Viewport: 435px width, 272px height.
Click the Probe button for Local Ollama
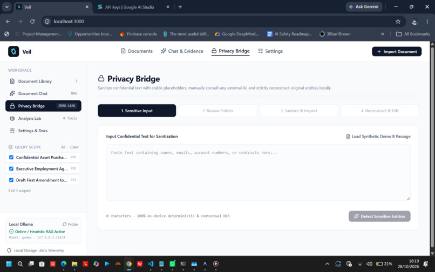pyautogui.click(x=70, y=225)
